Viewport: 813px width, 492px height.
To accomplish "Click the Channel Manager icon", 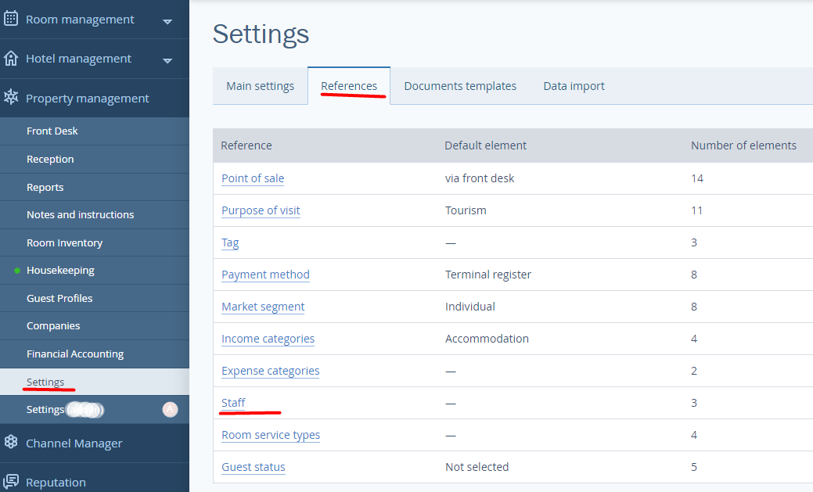I will [11, 442].
